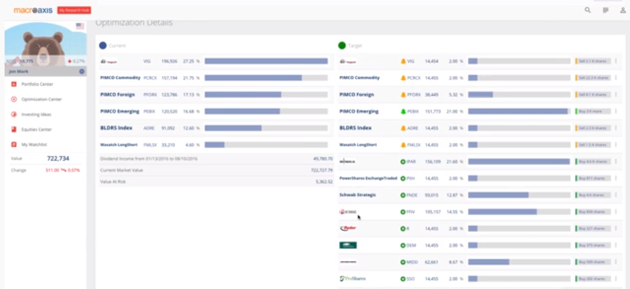The height and width of the screenshot is (289, 630).
Task: Click Buy 3 K more button for PEBIX
Action: pyautogui.click(x=593, y=111)
